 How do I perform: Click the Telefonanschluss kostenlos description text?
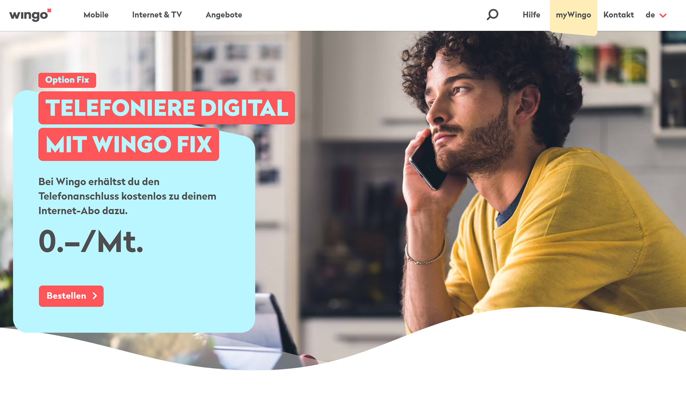[127, 196]
